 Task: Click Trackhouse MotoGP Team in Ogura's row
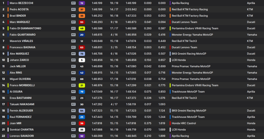coord(188,92)
